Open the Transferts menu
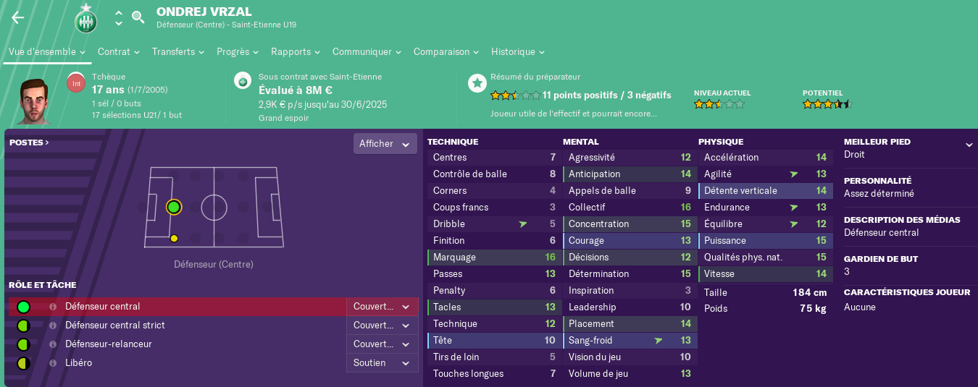This screenshot has width=978, height=387. (178, 52)
